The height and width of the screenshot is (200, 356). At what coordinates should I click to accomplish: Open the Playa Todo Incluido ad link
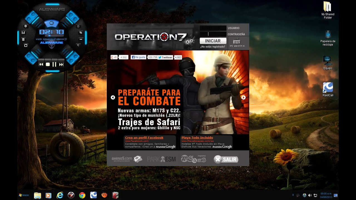(x=197, y=137)
